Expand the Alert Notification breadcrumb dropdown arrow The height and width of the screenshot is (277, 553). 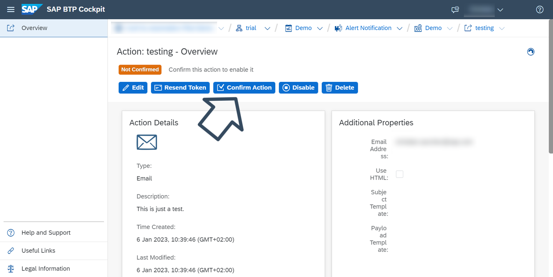pyautogui.click(x=399, y=28)
